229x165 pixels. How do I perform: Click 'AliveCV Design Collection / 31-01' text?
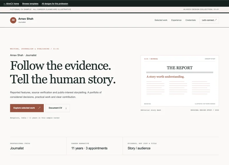pos(201,9)
